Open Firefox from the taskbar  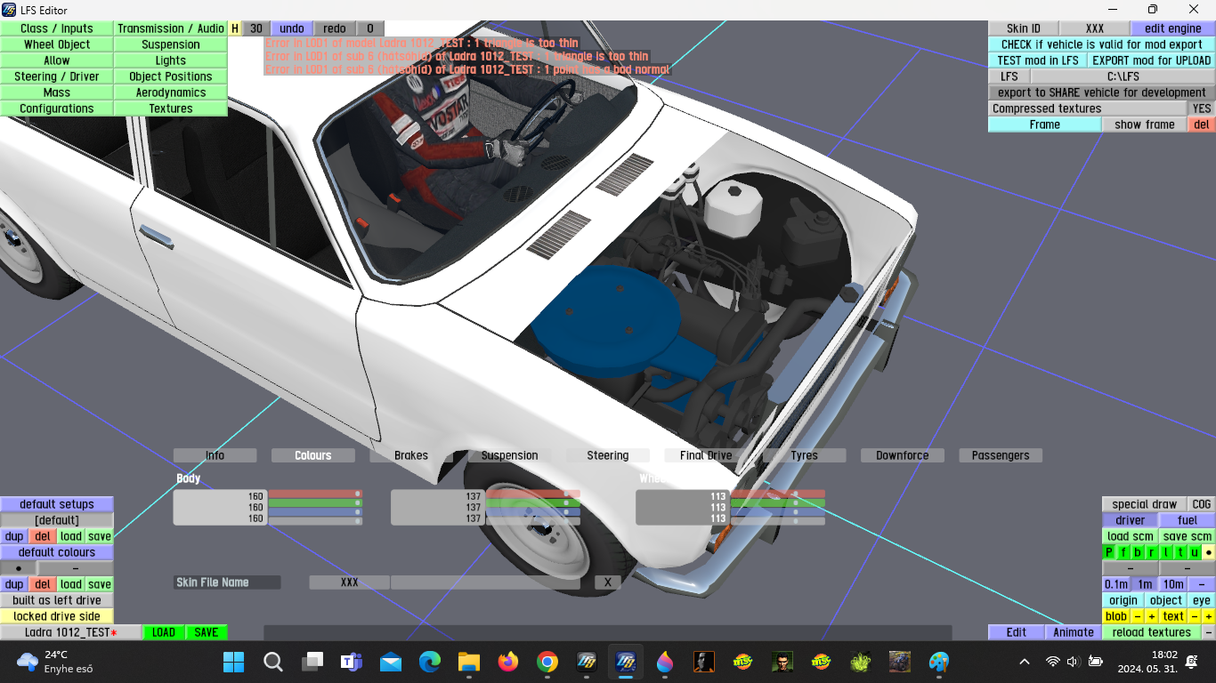pyautogui.click(x=508, y=662)
